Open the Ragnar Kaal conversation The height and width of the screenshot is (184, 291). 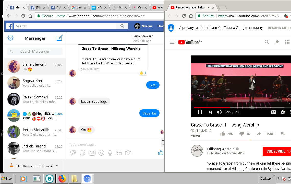click(x=35, y=83)
